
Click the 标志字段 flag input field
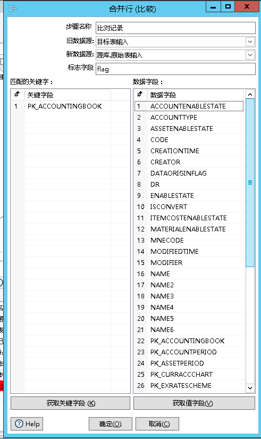175,69
